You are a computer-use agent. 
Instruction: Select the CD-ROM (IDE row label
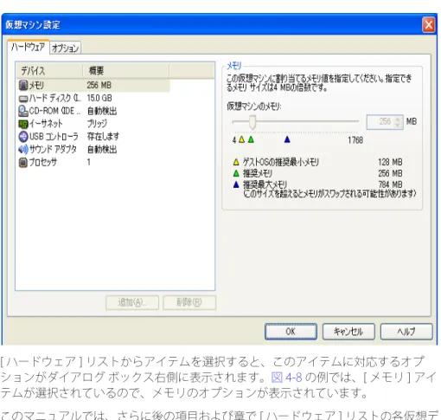(x=54, y=111)
